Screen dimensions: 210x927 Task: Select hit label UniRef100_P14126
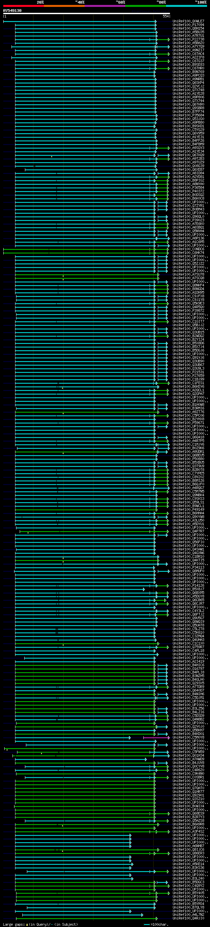pyautogui.click(x=188, y=585)
